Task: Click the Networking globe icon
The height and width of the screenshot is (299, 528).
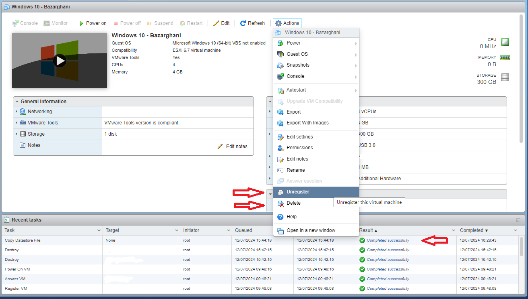Action: 23,112
